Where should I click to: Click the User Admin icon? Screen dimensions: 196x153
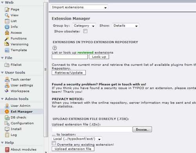(7, 106)
